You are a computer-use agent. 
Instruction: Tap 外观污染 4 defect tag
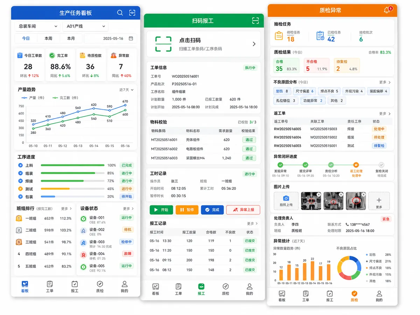point(354,91)
